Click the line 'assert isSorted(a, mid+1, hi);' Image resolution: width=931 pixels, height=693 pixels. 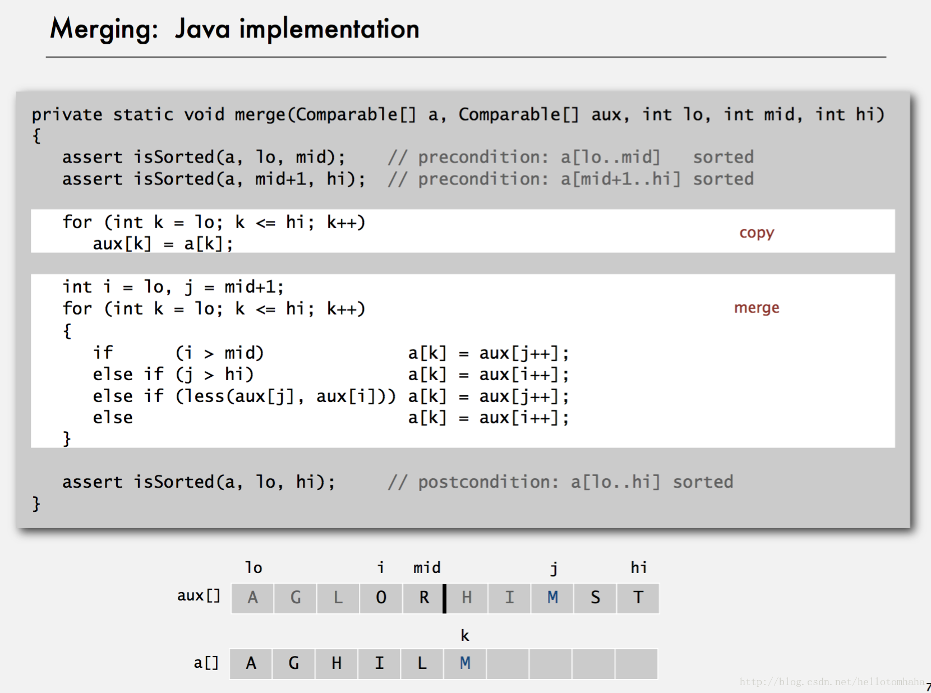coord(214,179)
